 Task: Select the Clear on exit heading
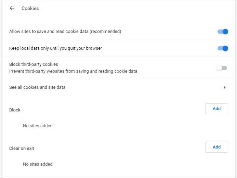pyautogui.click(x=22, y=149)
